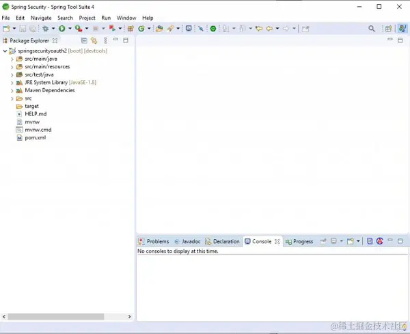This screenshot has height=334, width=410.
Task: Click Package Explorer horizontal scrollbar right arrow
Action: coord(129,317)
